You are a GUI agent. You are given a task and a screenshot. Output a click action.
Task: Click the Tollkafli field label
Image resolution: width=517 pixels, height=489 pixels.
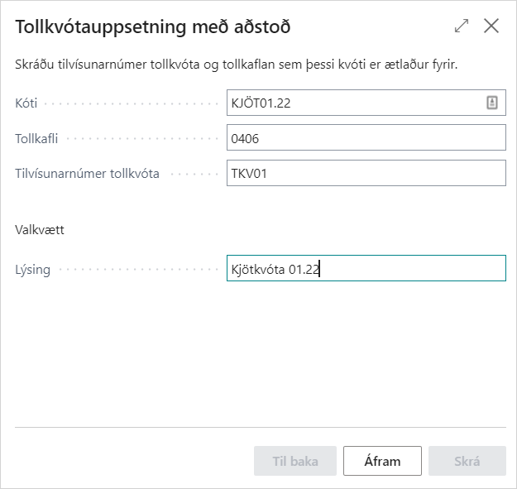(x=37, y=139)
